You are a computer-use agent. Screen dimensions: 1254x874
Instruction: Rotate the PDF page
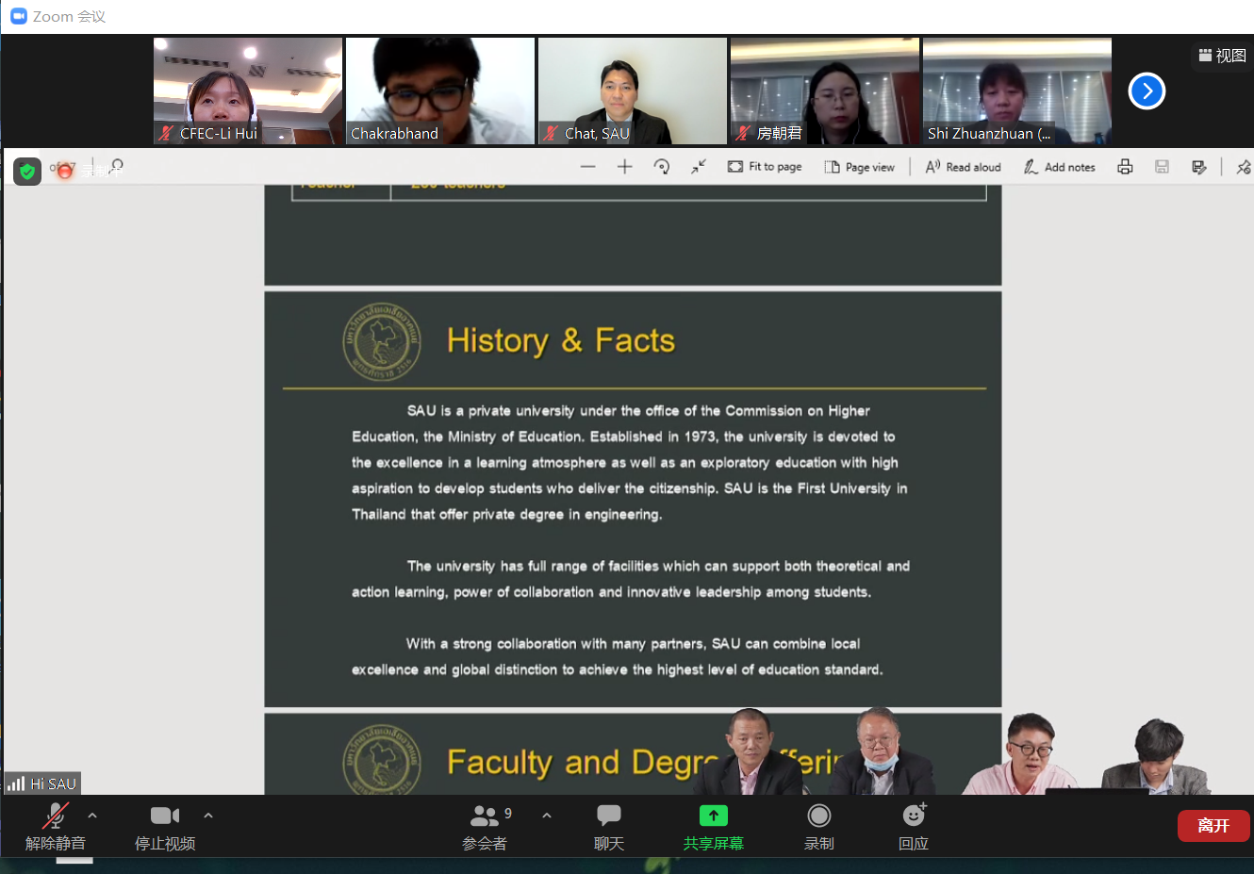click(662, 167)
